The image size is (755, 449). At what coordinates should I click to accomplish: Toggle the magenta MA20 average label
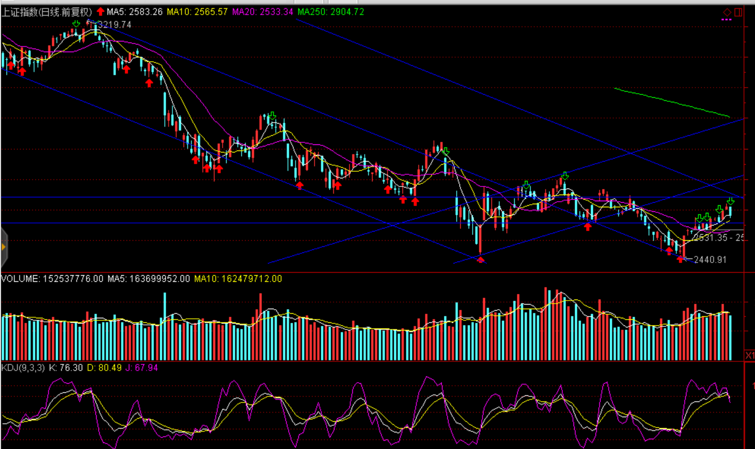[262, 12]
